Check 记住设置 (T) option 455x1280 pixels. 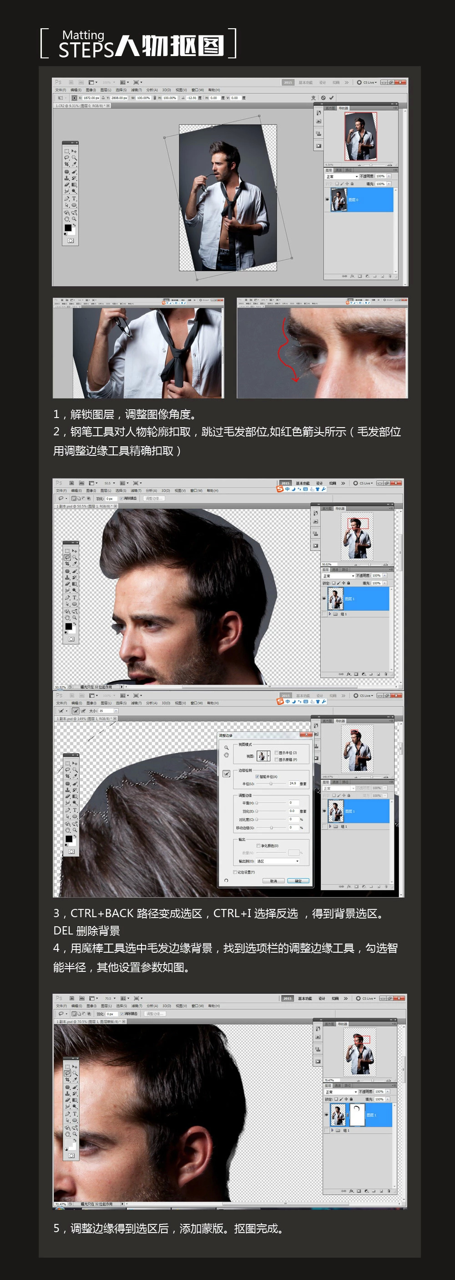(x=235, y=872)
